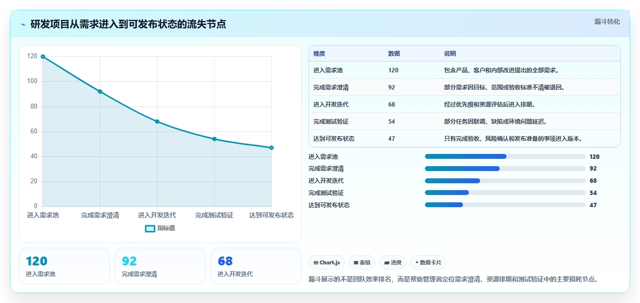Click the page title 研发项目从需求进入到可发布状态的流失节点

click(x=128, y=24)
